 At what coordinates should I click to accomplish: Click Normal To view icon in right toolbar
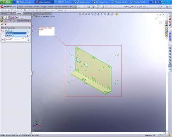(x=170, y=69)
